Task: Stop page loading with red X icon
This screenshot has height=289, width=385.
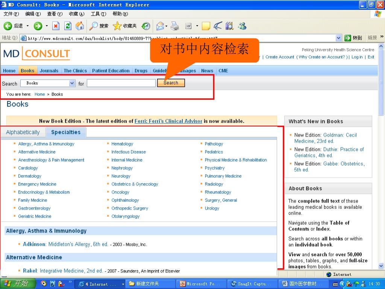Action: point(56,26)
